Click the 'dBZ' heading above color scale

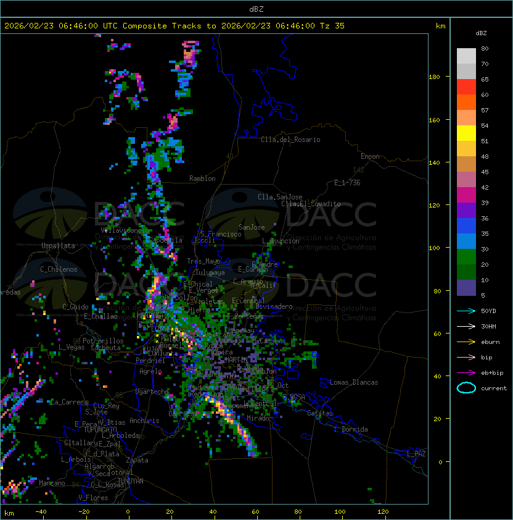pos(481,33)
